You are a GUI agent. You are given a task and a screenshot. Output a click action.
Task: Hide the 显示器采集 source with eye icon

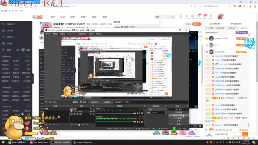(x=91, y=114)
